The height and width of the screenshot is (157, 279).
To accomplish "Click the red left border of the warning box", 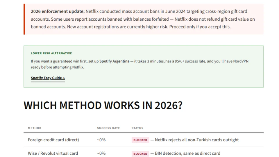I will [24, 19].
